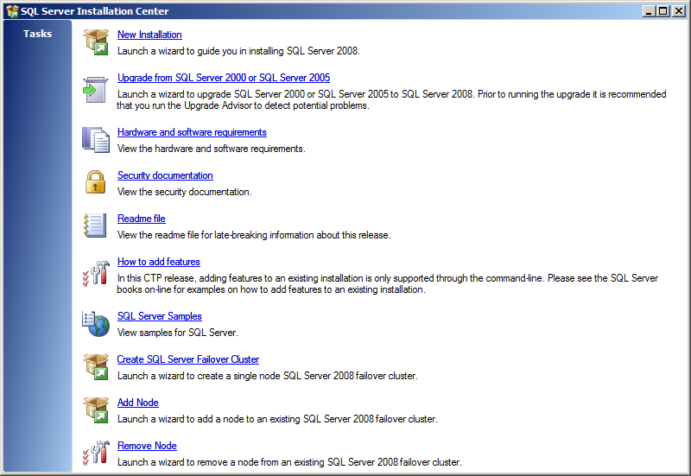Open the New Installation link

(149, 35)
